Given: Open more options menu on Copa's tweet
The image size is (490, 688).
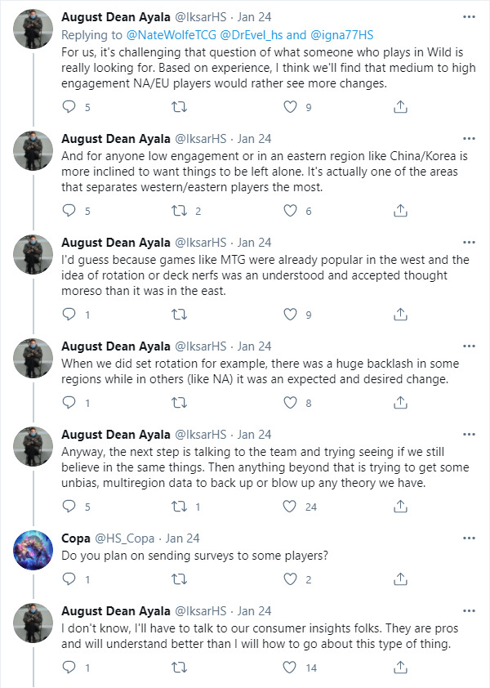Looking at the screenshot, I should coord(468,538).
